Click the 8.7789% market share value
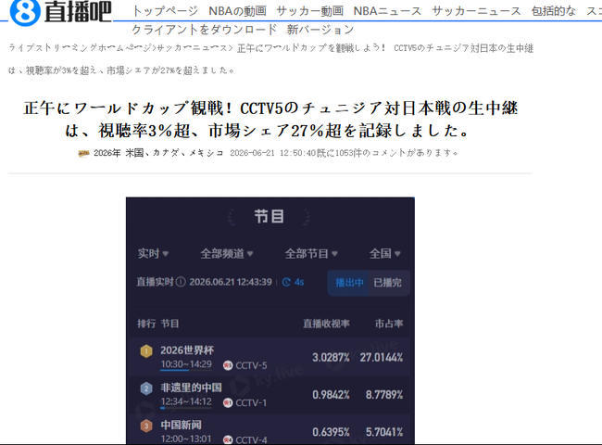The width and height of the screenshot is (602, 445). [384, 395]
